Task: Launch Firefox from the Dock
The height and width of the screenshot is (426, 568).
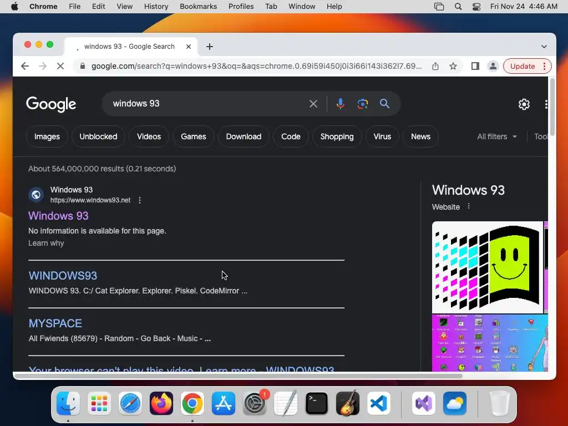Action: (161, 403)
